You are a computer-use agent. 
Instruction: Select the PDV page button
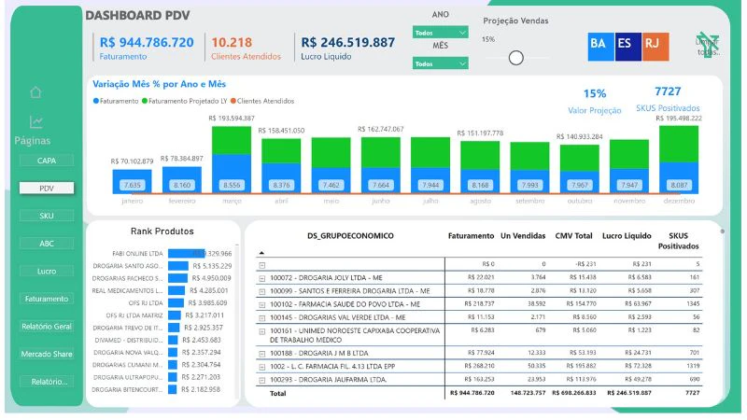[x=47, y=189]
